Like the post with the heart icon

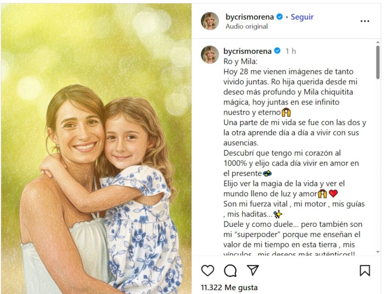207,270
